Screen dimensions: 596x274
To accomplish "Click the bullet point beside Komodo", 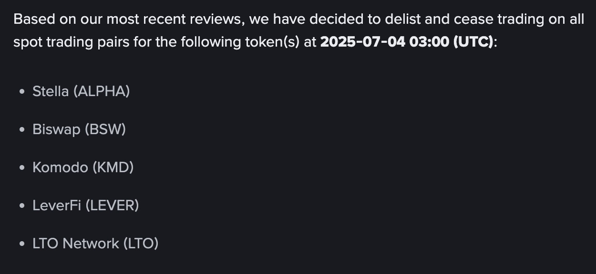I will tap(21, 167).
